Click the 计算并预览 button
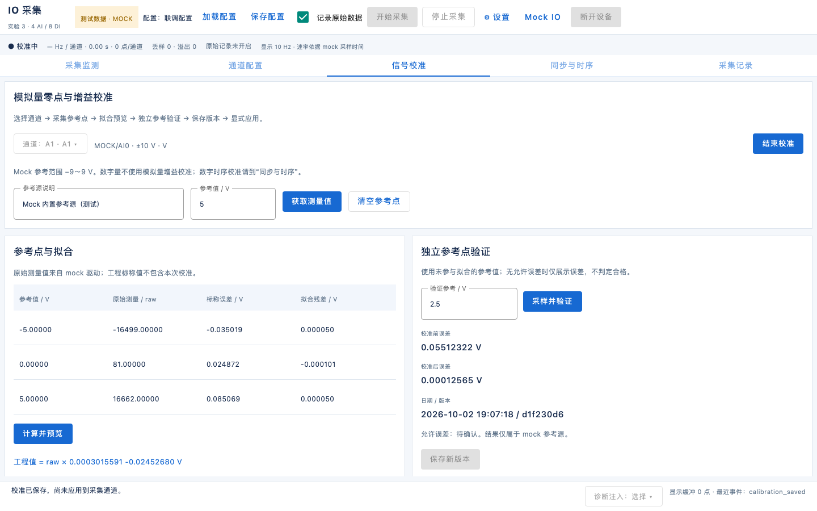This screenshot has width=817, height=511. click(43, 434)
